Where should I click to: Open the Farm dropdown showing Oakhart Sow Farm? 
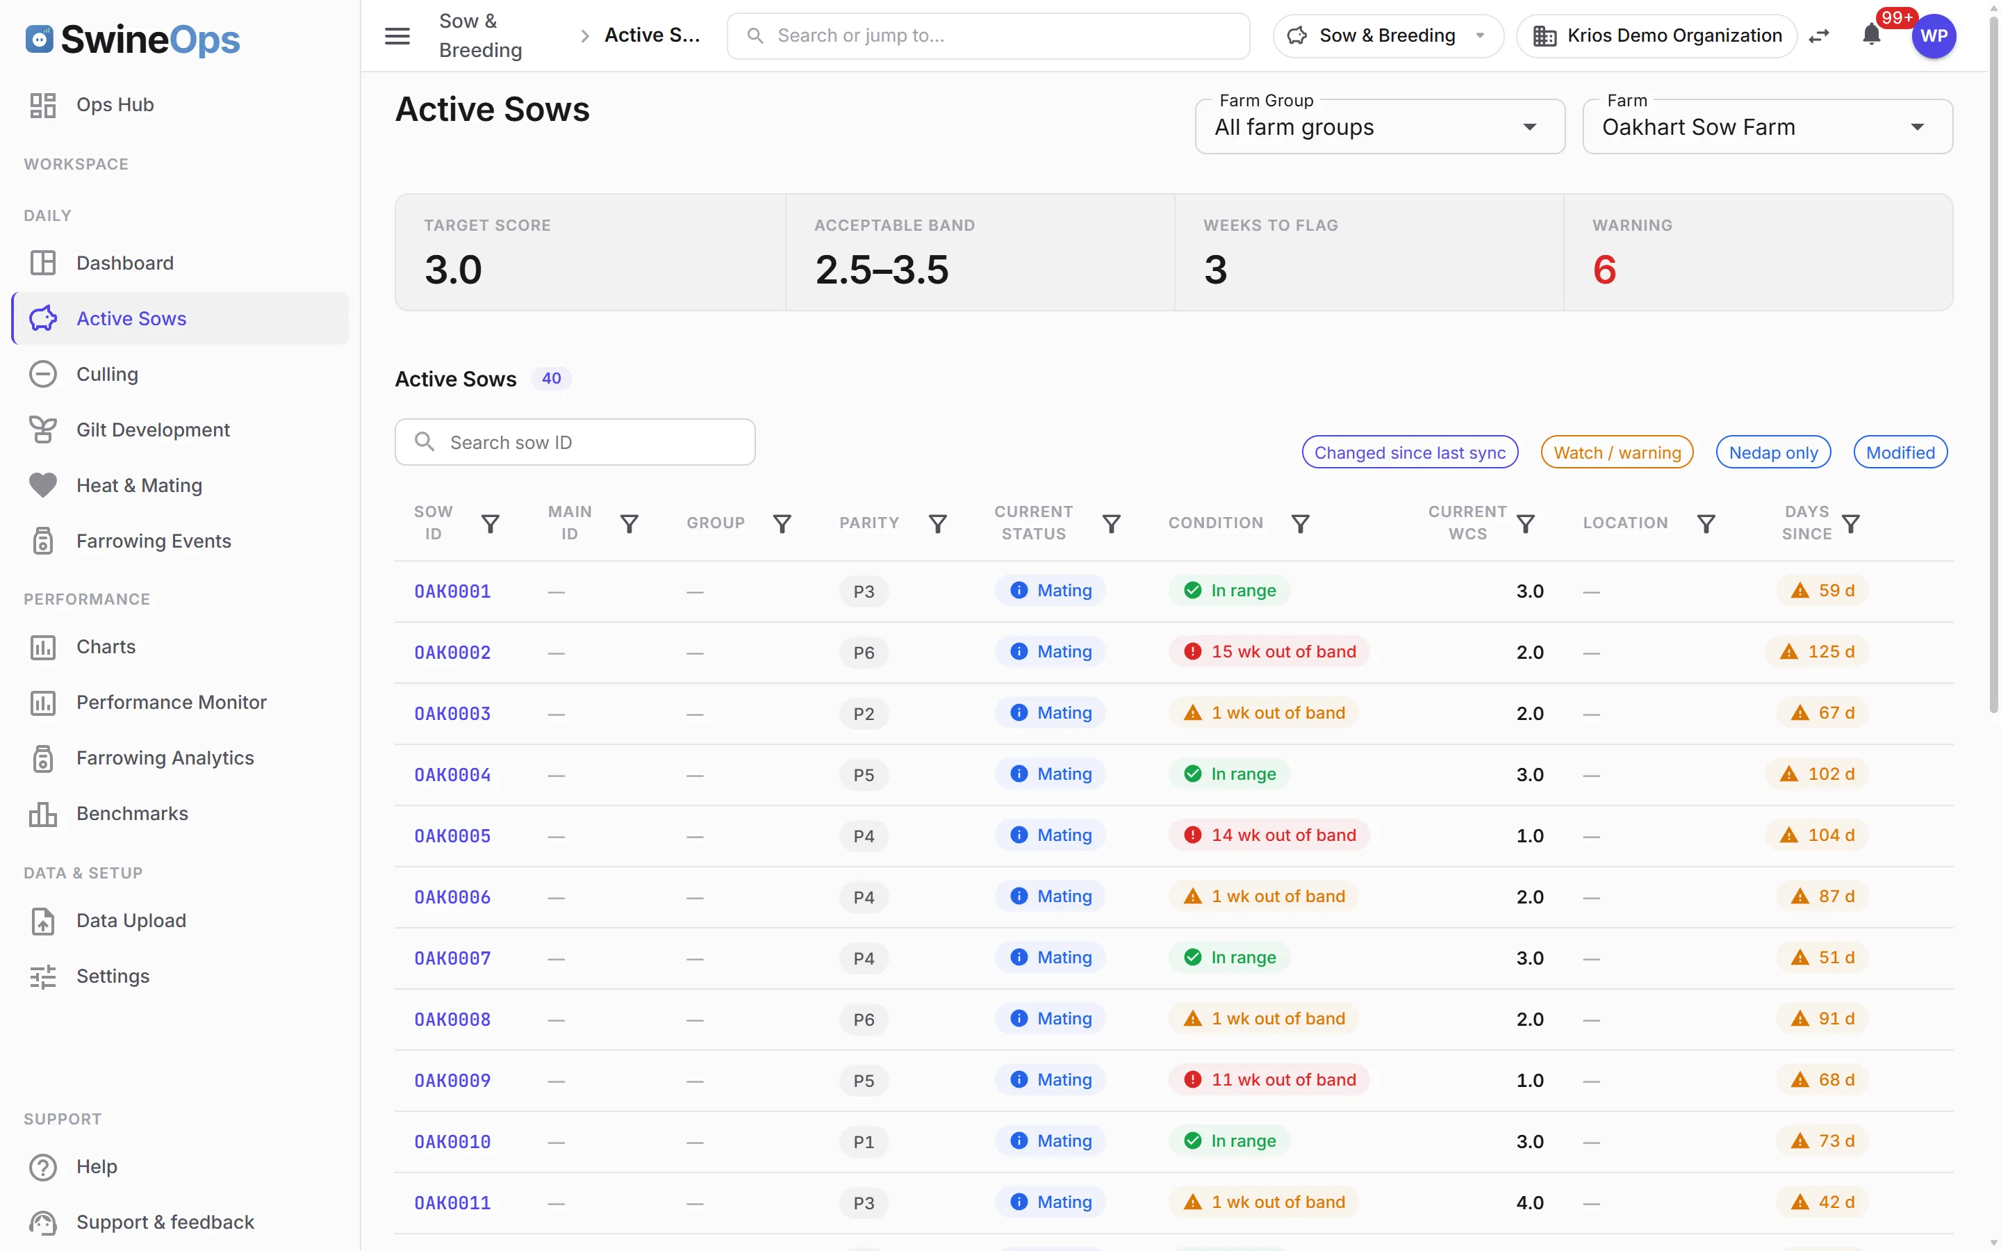(x=1767, y=126)
